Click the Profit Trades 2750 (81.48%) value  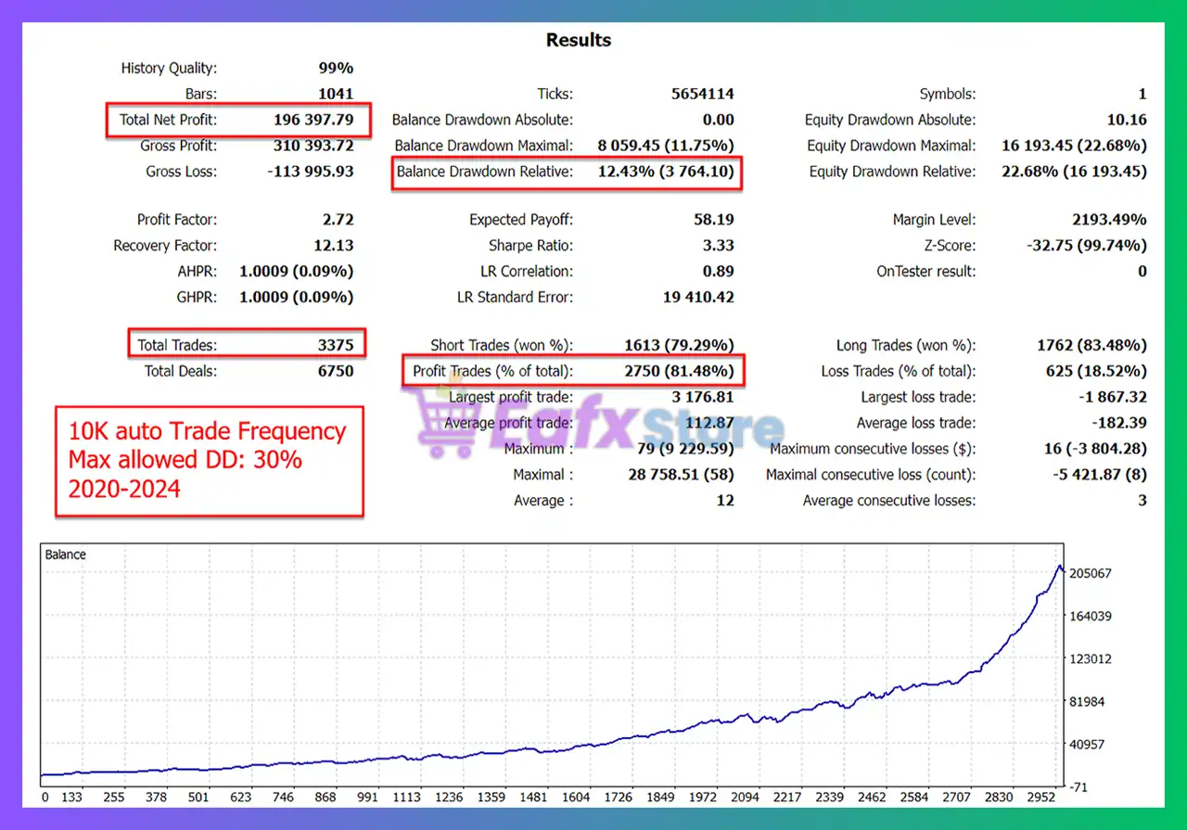(x=681, y=371)
